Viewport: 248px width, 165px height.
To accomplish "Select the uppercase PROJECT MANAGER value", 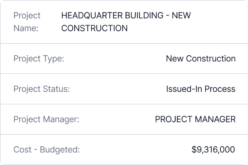I will click(x=195, y=119).
